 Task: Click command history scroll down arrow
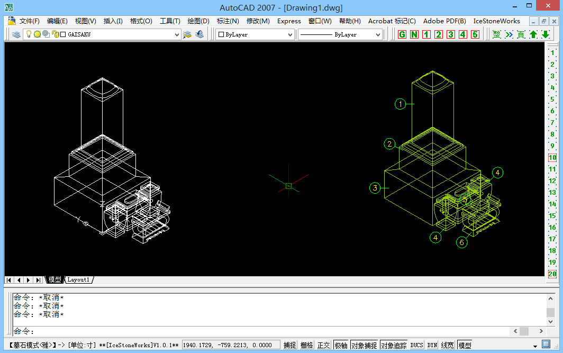point(550,321)
